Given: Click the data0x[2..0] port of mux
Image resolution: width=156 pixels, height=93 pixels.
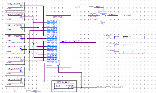Looking at the screenshot, I should [x=52, y=62].
